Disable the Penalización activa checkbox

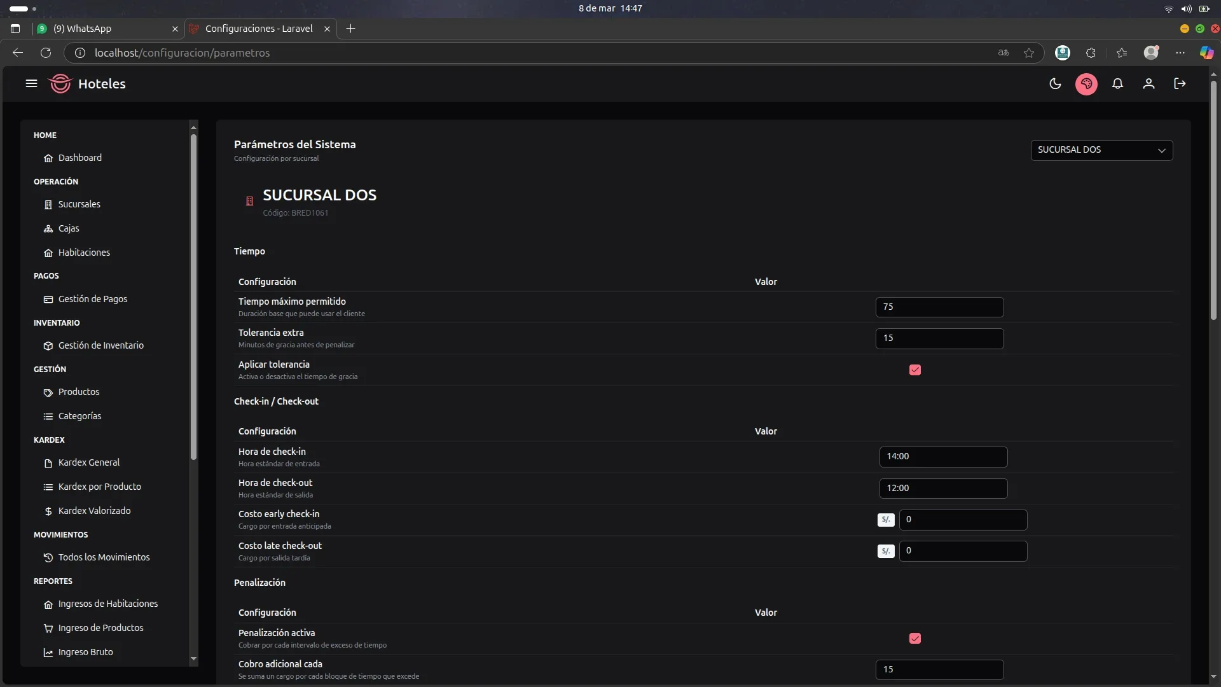tap(915, 639)
